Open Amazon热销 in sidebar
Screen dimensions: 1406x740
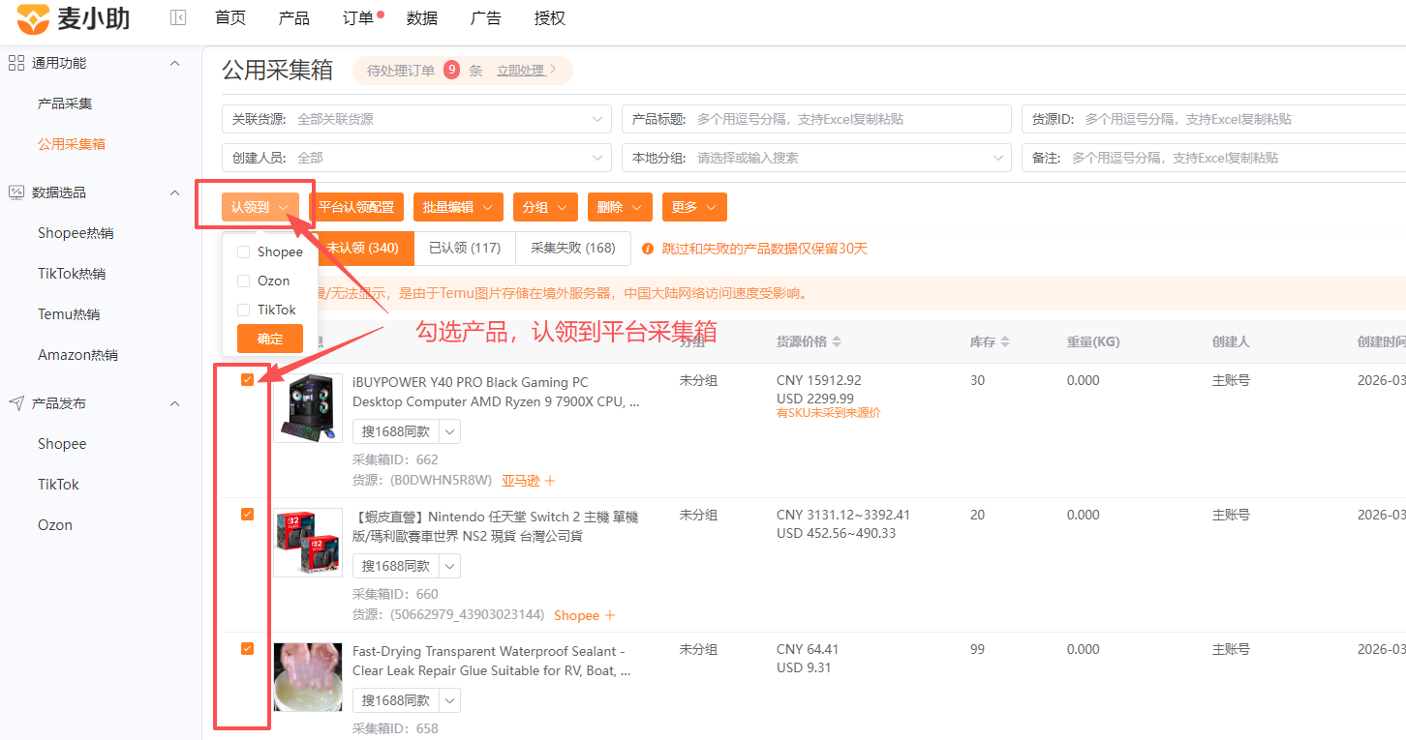coord(77,355)
